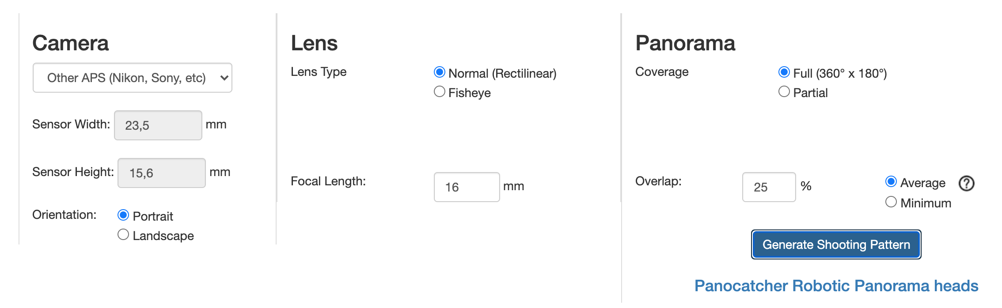The height and width of the screenshot is (308, 1002).
Task: Select Landscape orientation
Action: [x=123, y=234]
